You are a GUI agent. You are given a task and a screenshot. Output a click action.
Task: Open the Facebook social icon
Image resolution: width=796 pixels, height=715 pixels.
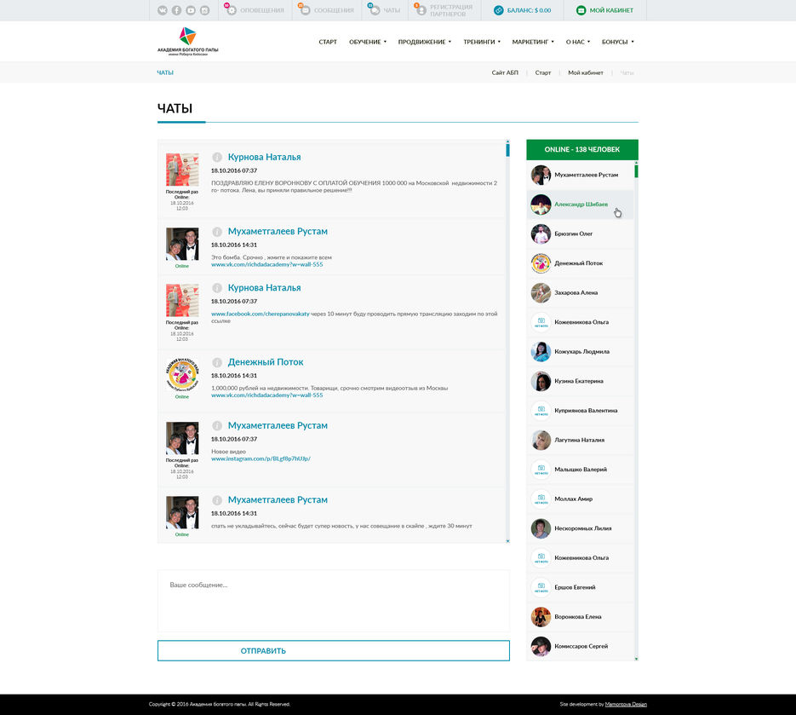point(176,10)
